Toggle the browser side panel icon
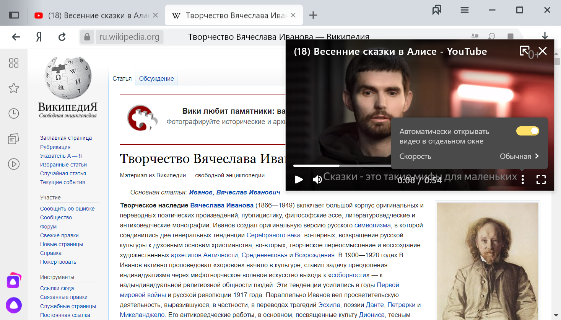This screenshot has width=561, height=320. tap(14, 15)
